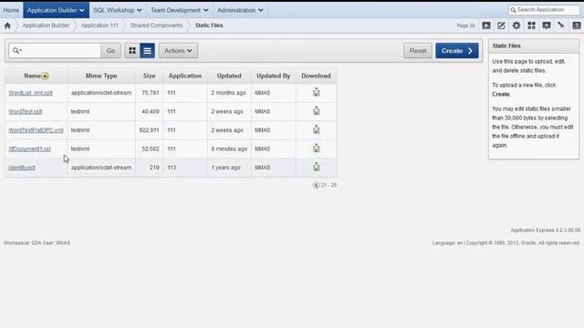Open the developer comment bubble icon

(x=547, y=26)
